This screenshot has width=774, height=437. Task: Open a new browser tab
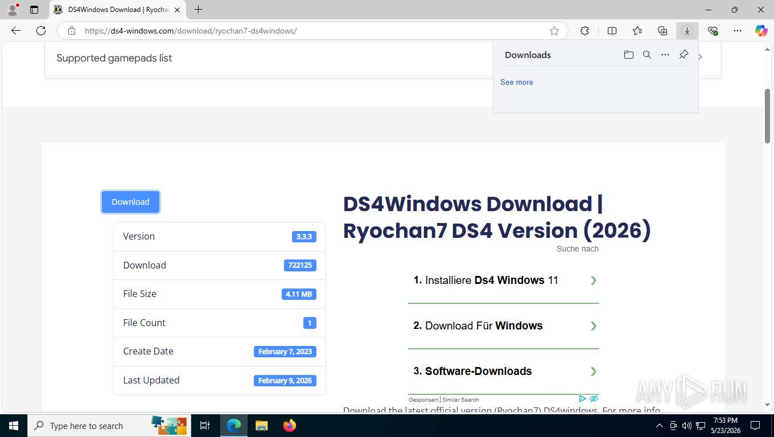point(198,10)
